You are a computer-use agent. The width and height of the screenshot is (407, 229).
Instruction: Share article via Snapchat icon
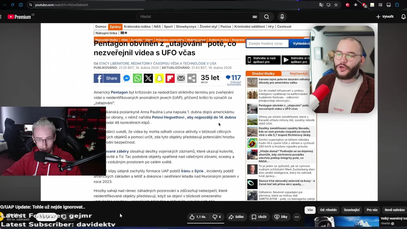[159, 78]
